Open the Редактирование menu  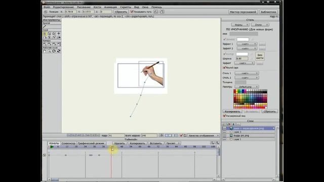coord(63,7)
